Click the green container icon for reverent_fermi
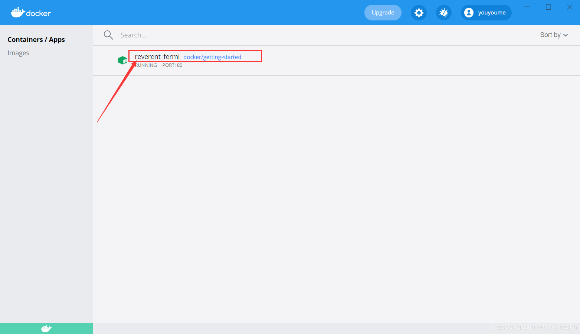Viewport: 580px width, 334px height. pyautogui.click(x=122, y=60)
